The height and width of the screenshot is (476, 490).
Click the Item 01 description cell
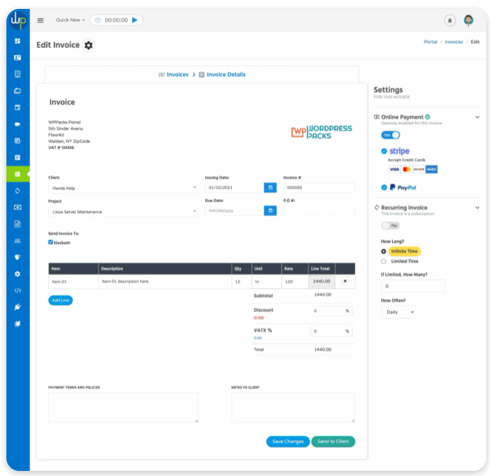(x=165, y=281)
